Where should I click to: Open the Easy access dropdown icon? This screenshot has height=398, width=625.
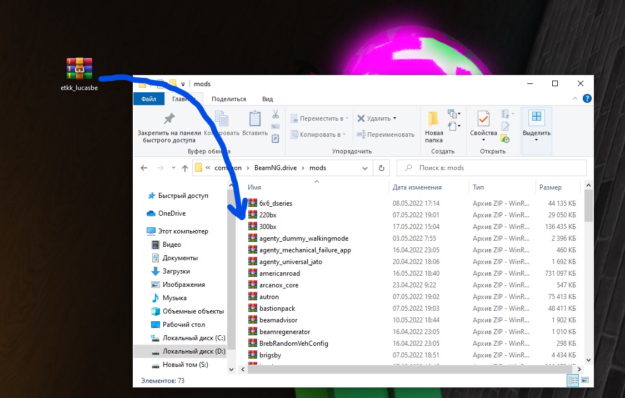454,127
